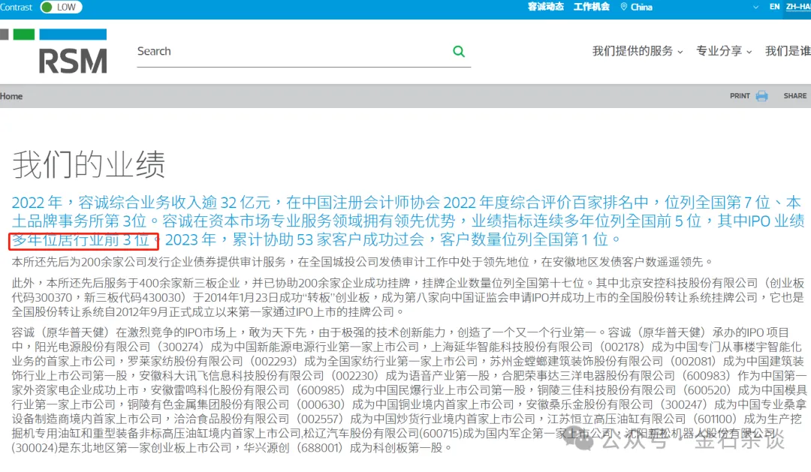Click the China country label
The width and height of the screenshot is (811, 472).
641,8
